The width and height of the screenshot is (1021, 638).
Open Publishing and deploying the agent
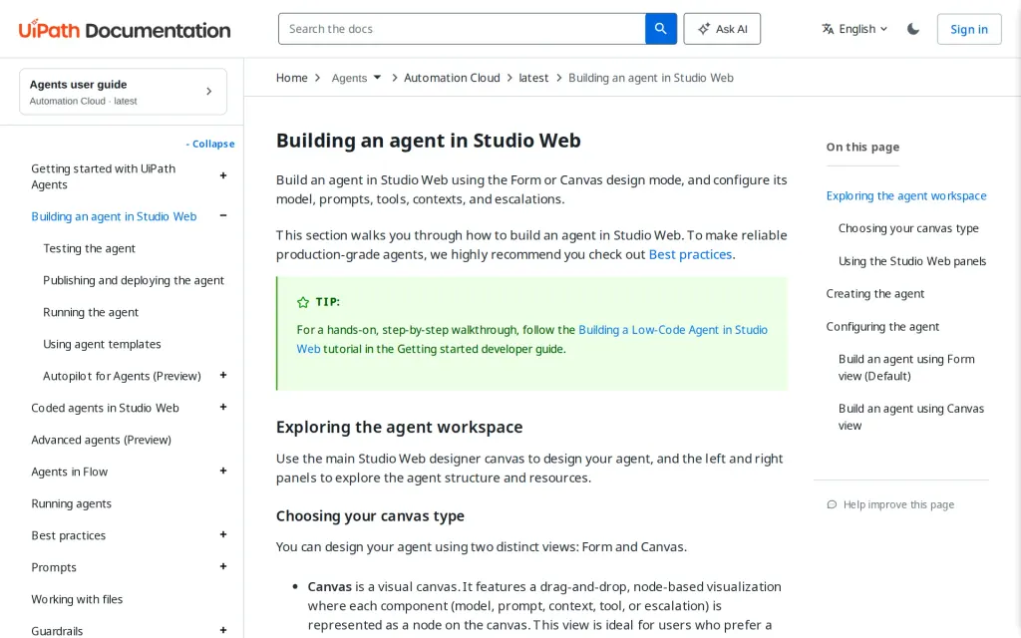click(134, 280)
